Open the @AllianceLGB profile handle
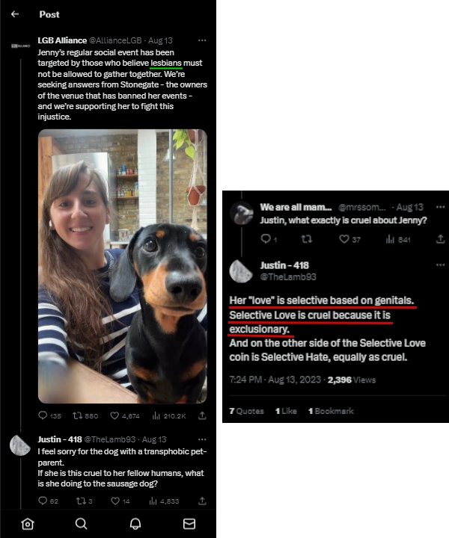This screenshot has height=538, width=449. [115, 40]
